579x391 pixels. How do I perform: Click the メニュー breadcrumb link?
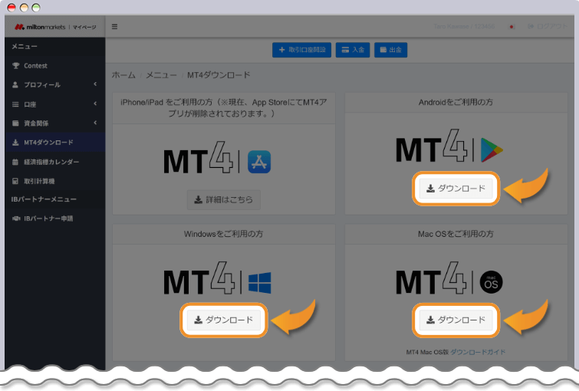pyautogui.click(x=161, y=75)
